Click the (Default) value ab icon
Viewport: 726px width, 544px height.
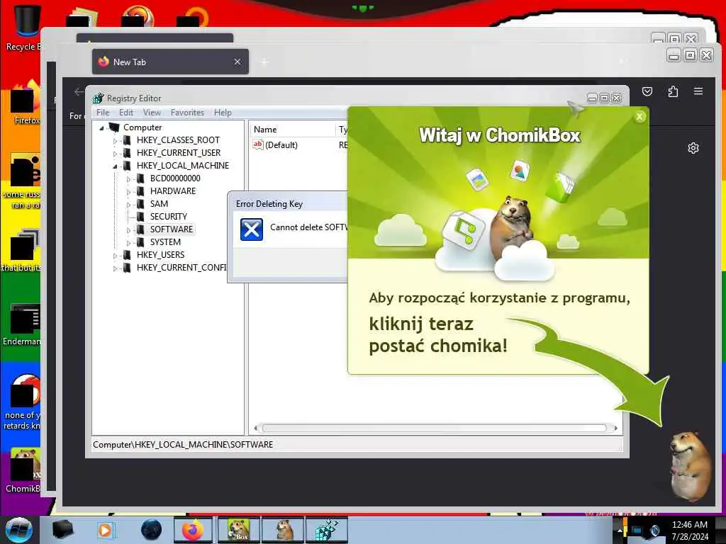(257, 144)
